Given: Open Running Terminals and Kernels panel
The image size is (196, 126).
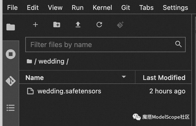Looking at the screenshot, I should pos(11,54).
